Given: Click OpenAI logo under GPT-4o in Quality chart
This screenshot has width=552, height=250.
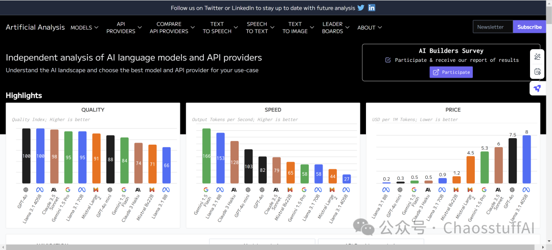Looking at the screenshot, I should coord(27,189).
